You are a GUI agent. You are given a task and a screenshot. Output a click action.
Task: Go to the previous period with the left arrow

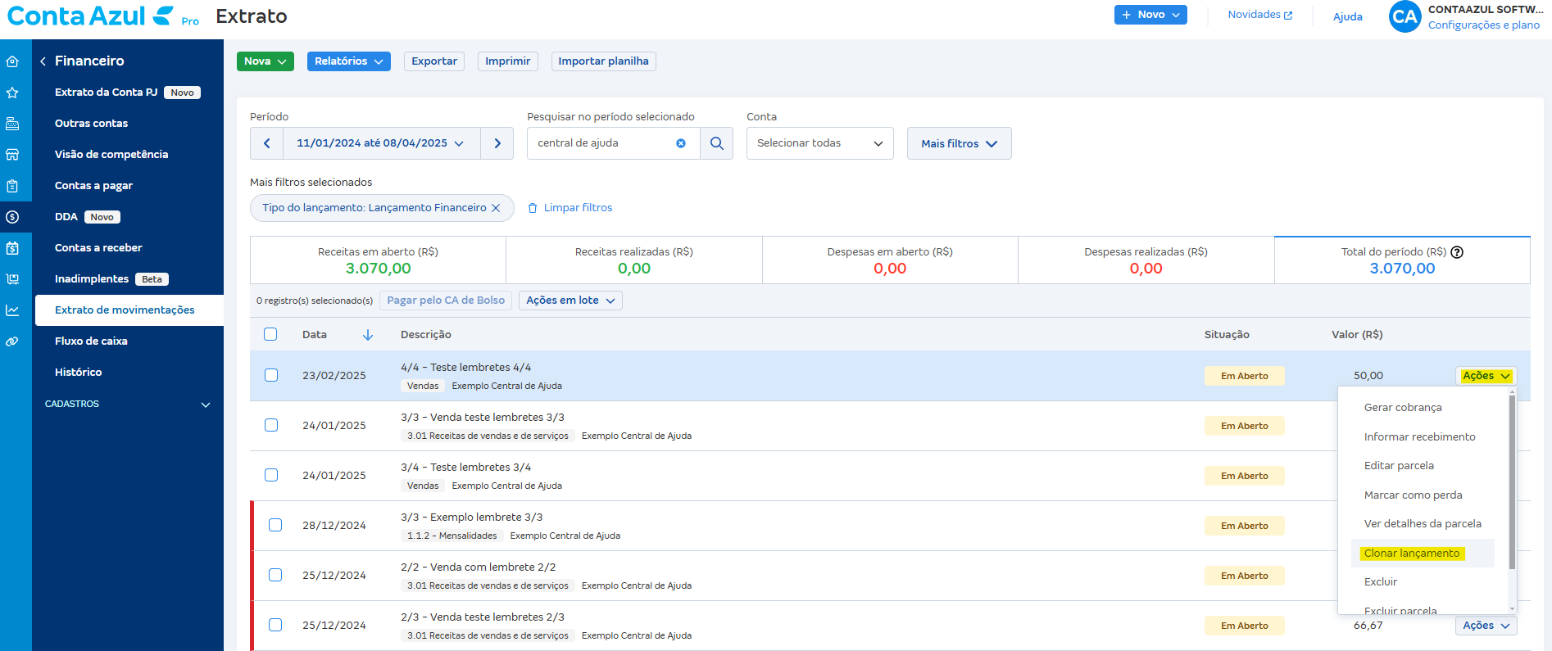pos(266,143)
